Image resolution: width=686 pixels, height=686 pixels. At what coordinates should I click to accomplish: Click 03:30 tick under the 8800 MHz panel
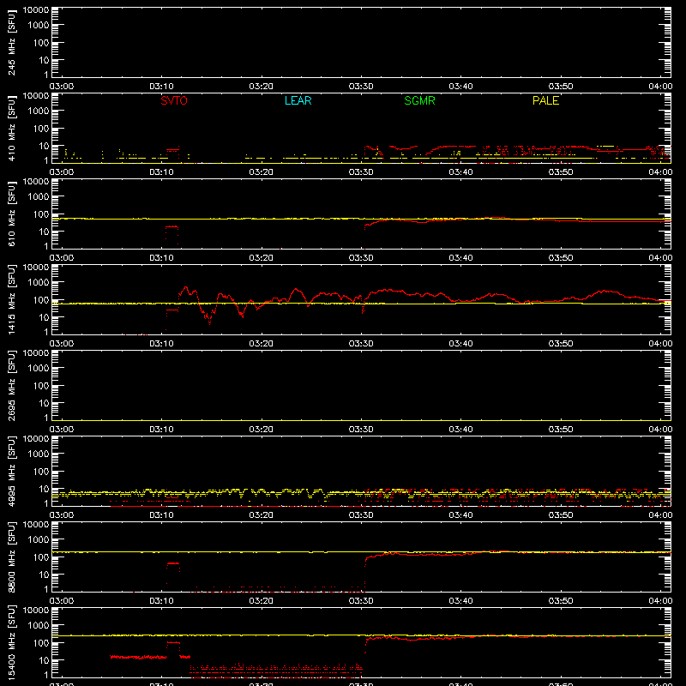(x=361, y=601)
